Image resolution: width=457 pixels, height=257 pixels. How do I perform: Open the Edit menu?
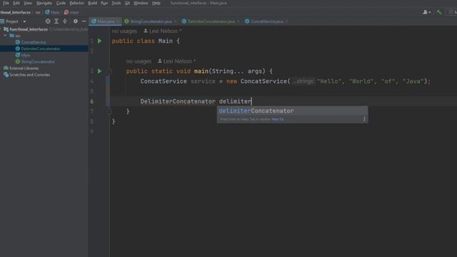click(16, 3)
